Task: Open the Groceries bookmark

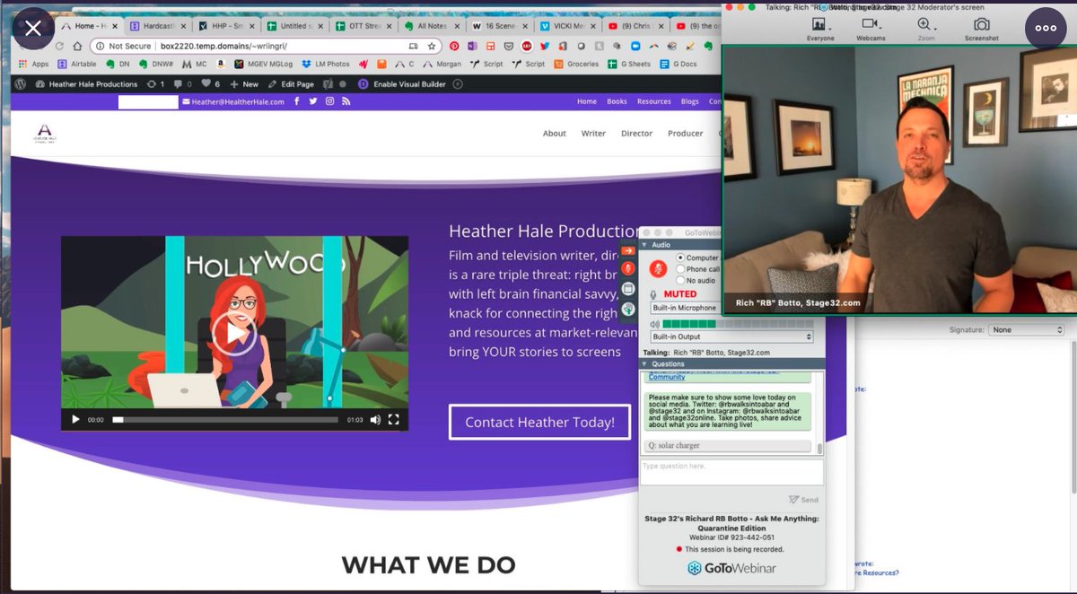Action: pyautogui.click(x=575, y=64)
